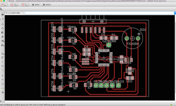The height and width of the screenshot is (106, 176).
Task: Open the command history dropdown arrow
Action: (x=175, y=13)
